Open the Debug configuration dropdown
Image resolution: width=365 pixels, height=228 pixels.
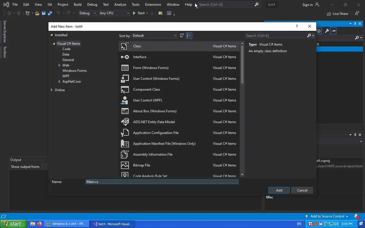point(88,13)
